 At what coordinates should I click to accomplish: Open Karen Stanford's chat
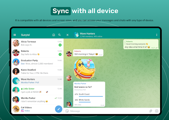pyautogui.click(x=37, y=72)
